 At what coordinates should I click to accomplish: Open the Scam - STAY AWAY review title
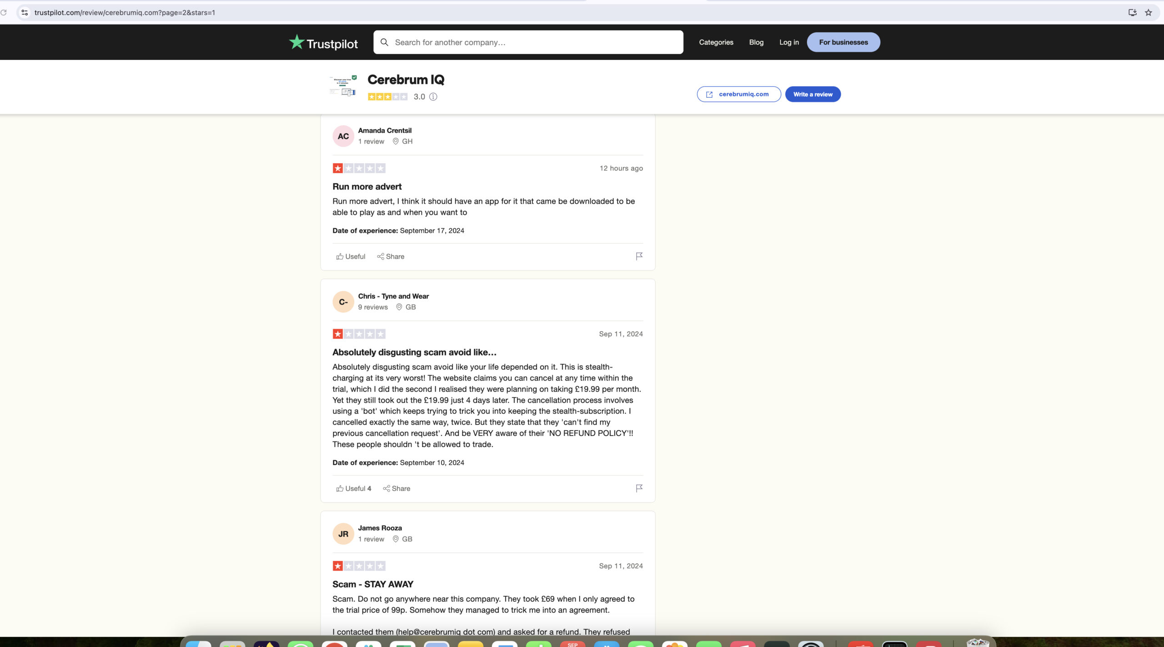click(373, 584)
